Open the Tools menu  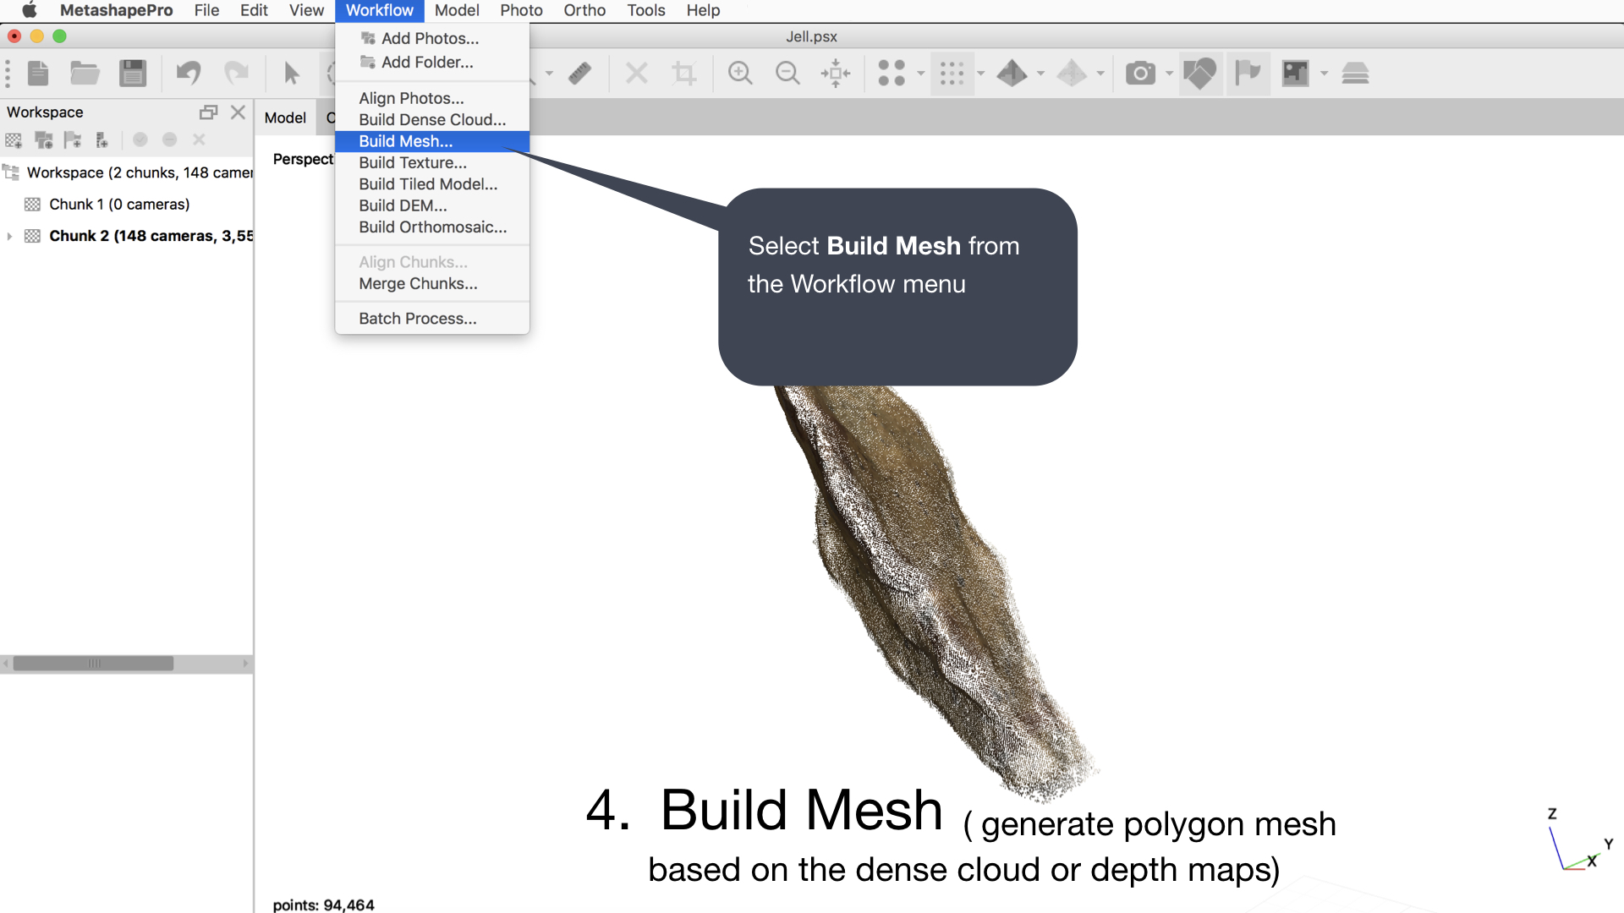pyautogui.click(x=645, y=10)
